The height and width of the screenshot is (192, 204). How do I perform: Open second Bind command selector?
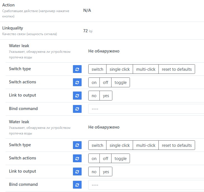tap(146, 185)
